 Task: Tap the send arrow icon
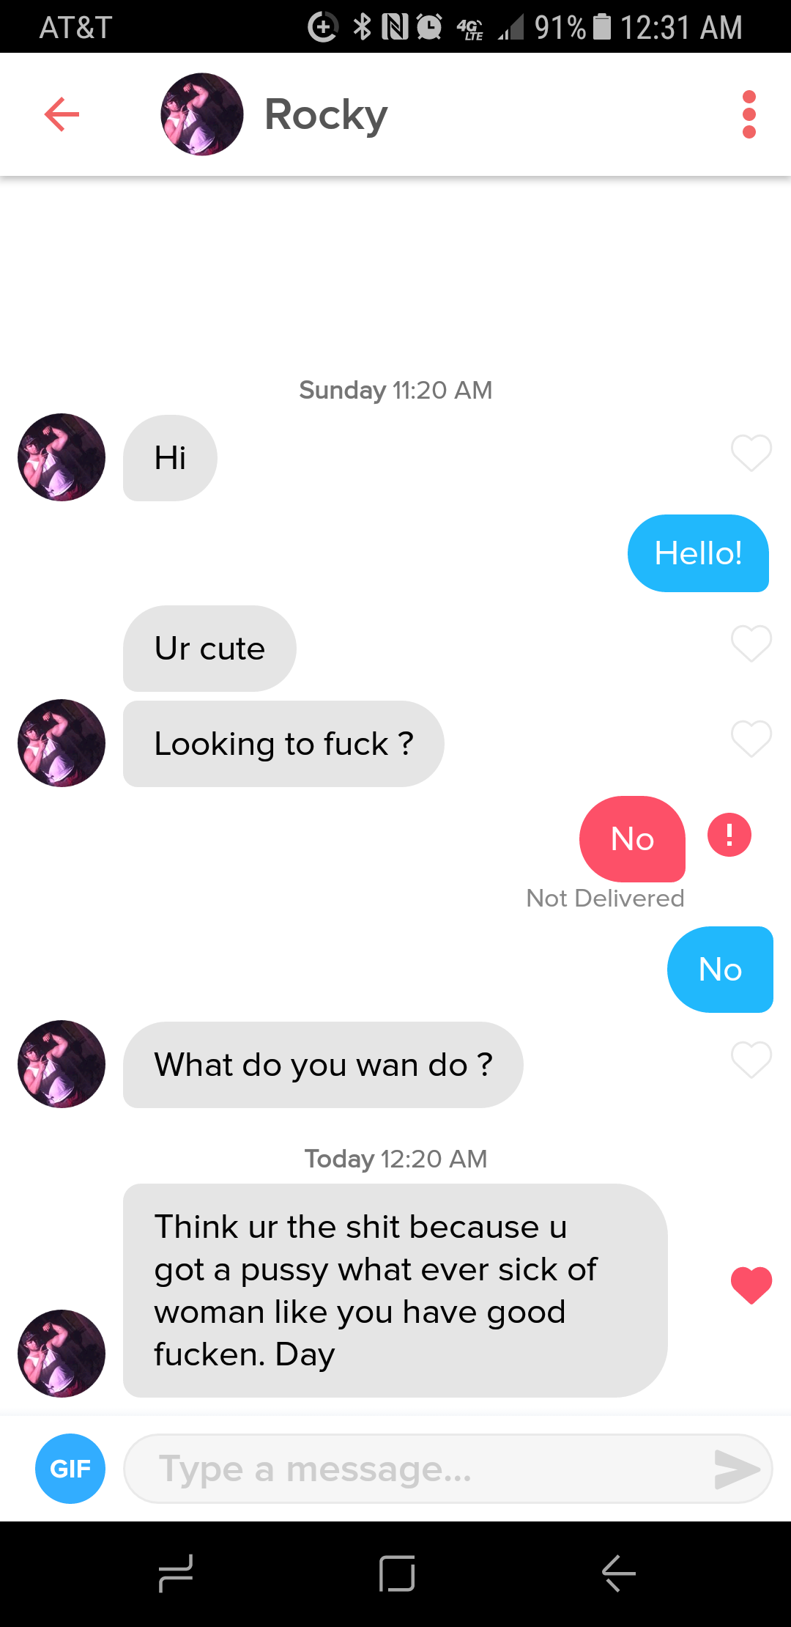click(x=737, y=1469)
